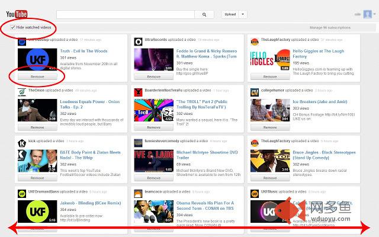The width and height of the screenshot is (379, 237).
Task: Open TheLaughFactory avatar above Bruce Jingles
Action: coord(255,143)
